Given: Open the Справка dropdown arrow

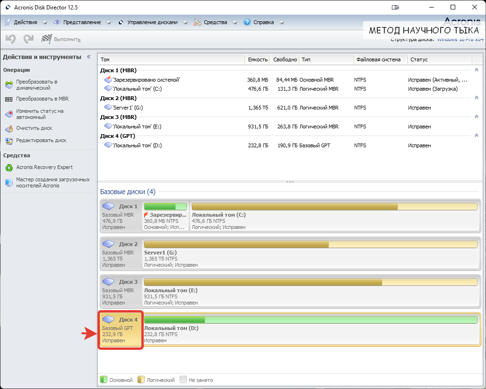Looking at the screenshot, I should (x=281, y=23).
